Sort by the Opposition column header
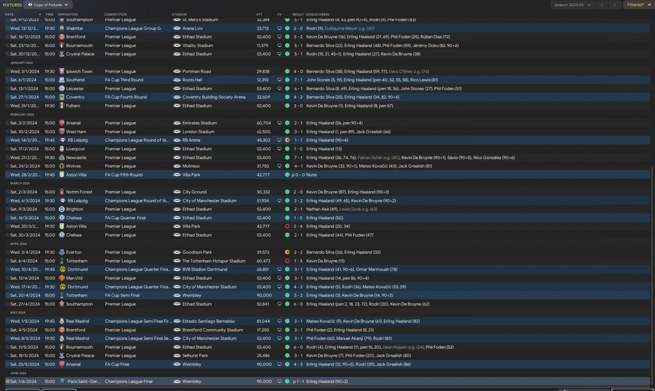655x391 pixels. (68, 14)
